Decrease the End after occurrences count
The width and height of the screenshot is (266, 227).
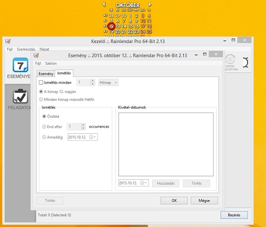coord(83,128)
